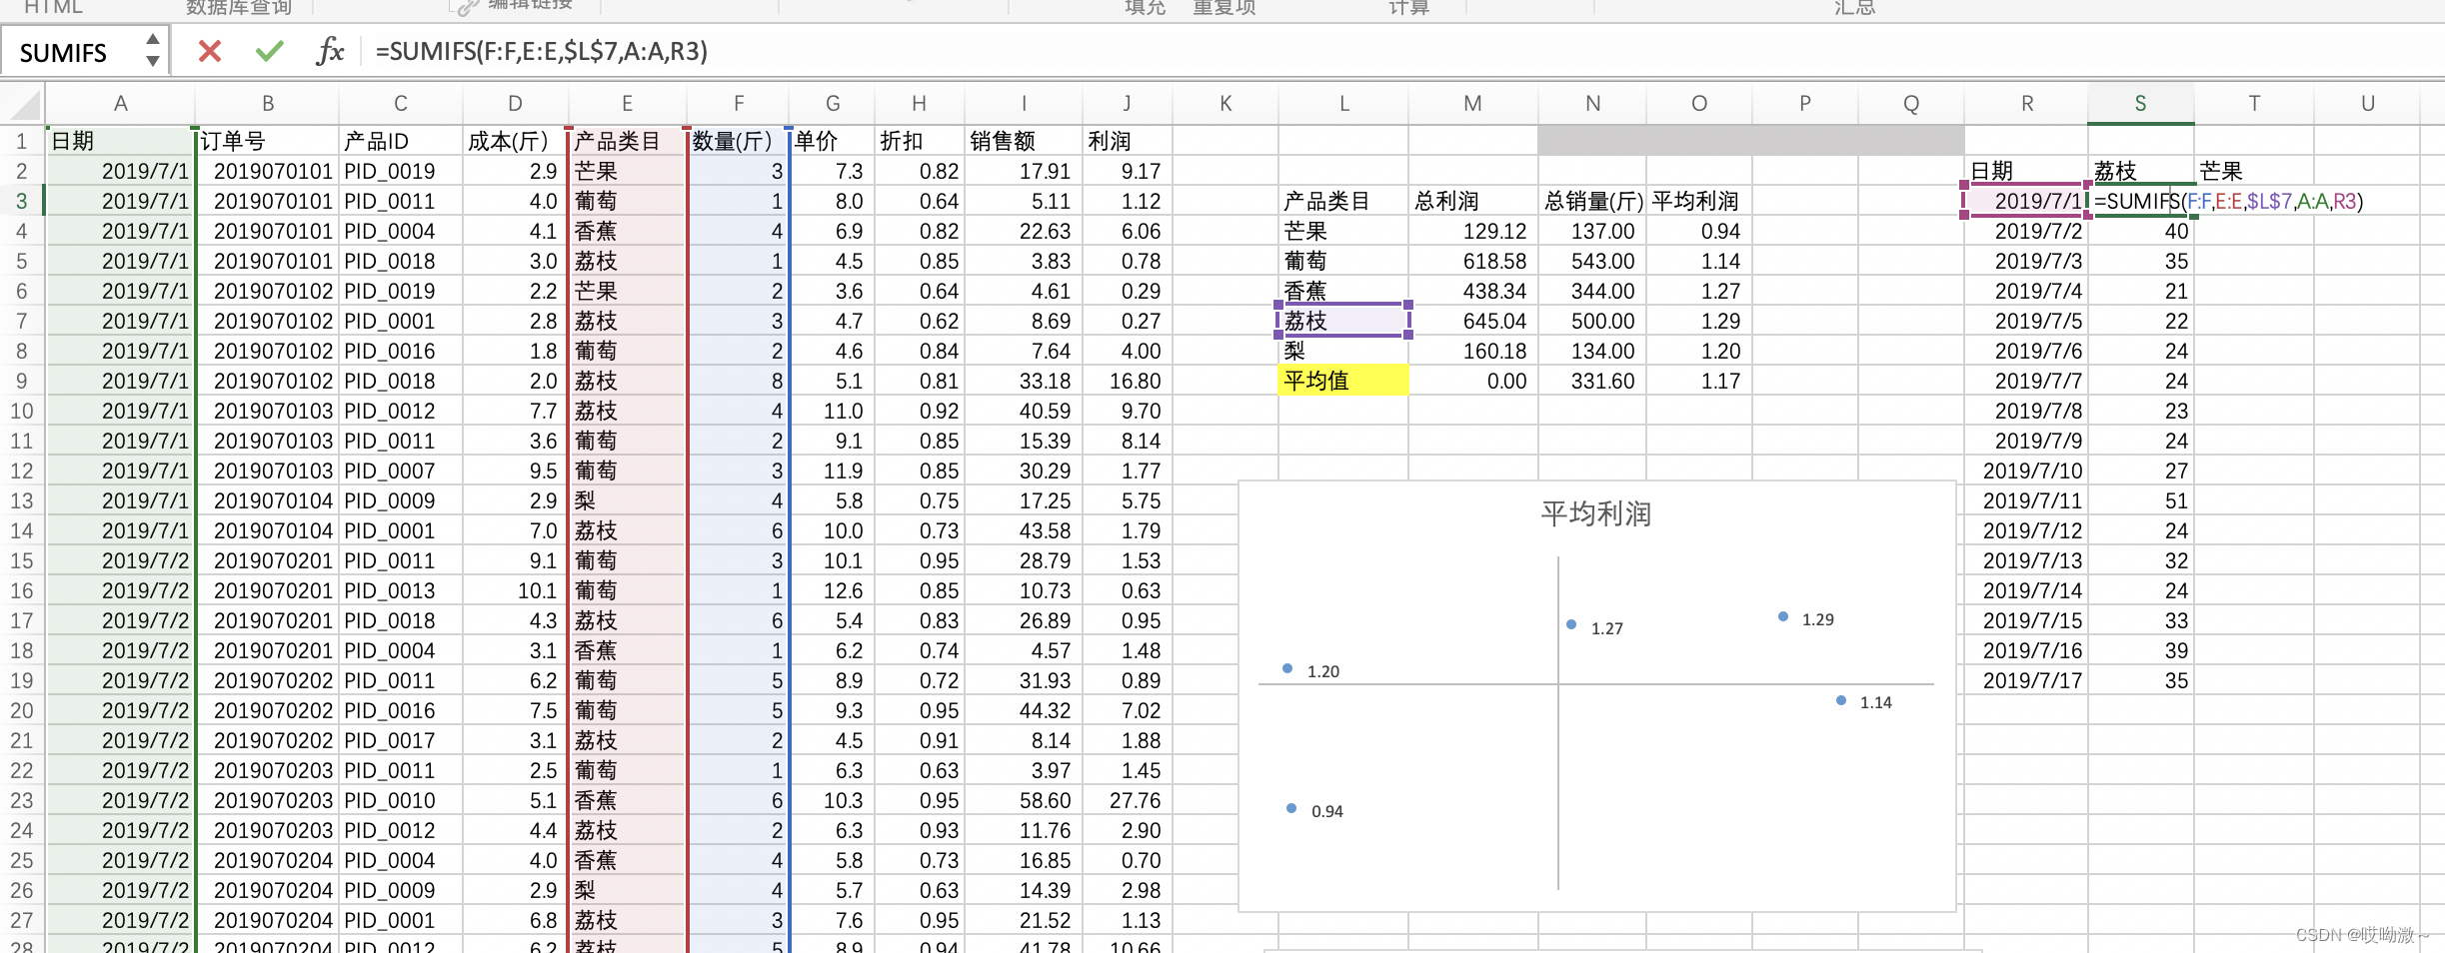Click the 折扣 header cell

[x=919, y=141]
